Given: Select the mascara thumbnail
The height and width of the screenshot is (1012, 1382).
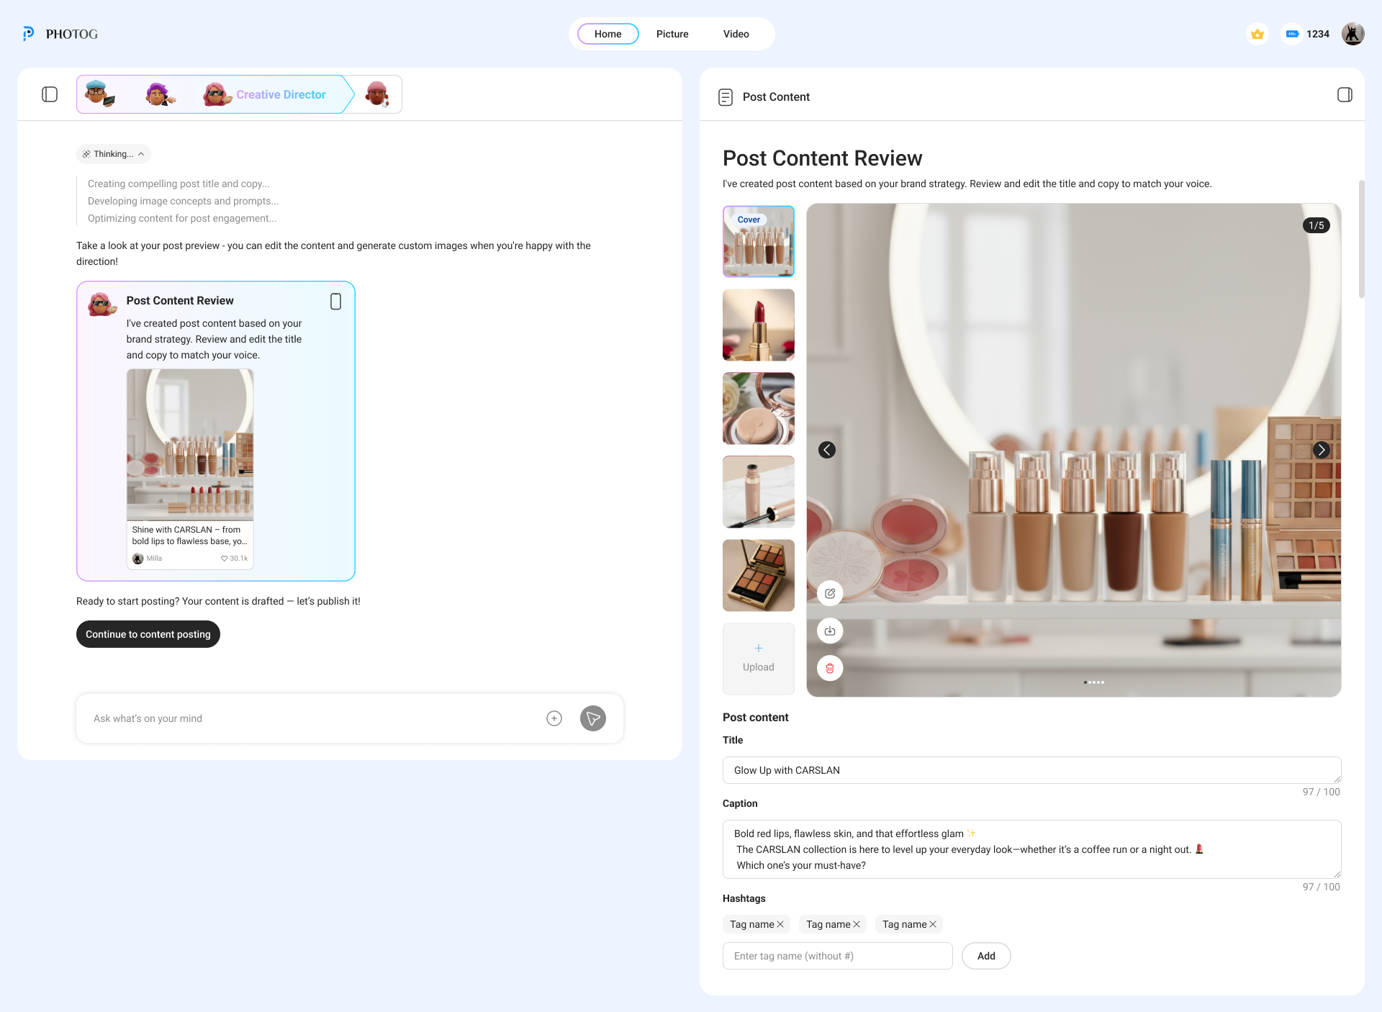Looking at the screenshot, I should tap(759, 492).
